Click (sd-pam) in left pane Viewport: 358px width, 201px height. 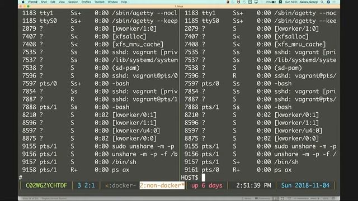click(126, 68)
